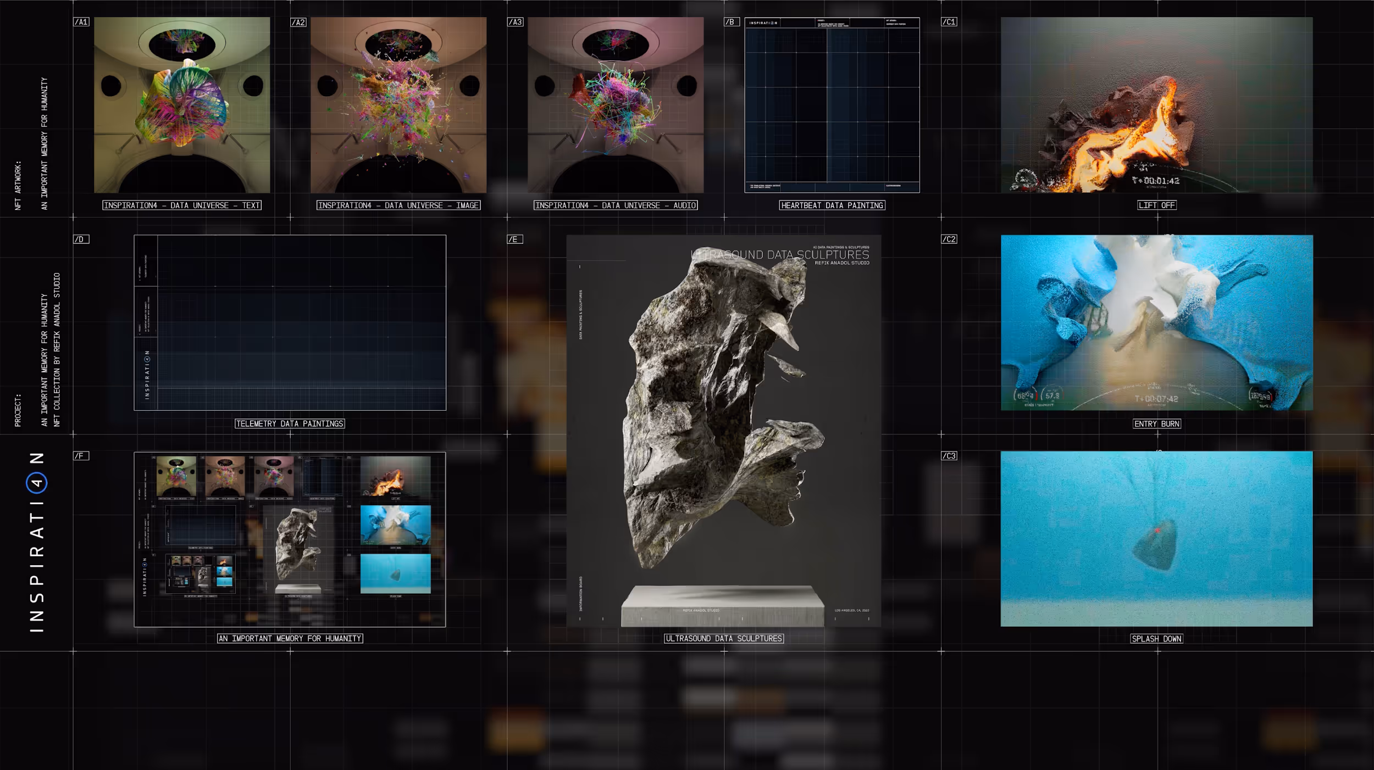Image resolution: width=1374 pixels, height=770 pixels.
Task: Click the /A1 corner tag
Action: pyautogui.click(x=81, y=22)
